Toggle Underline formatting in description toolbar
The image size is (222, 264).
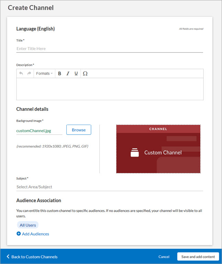(x=76, y=73)
